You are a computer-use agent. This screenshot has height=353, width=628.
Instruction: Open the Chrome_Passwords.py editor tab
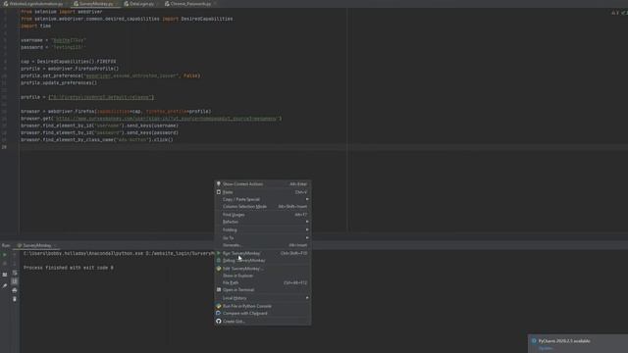coord(190,4)
